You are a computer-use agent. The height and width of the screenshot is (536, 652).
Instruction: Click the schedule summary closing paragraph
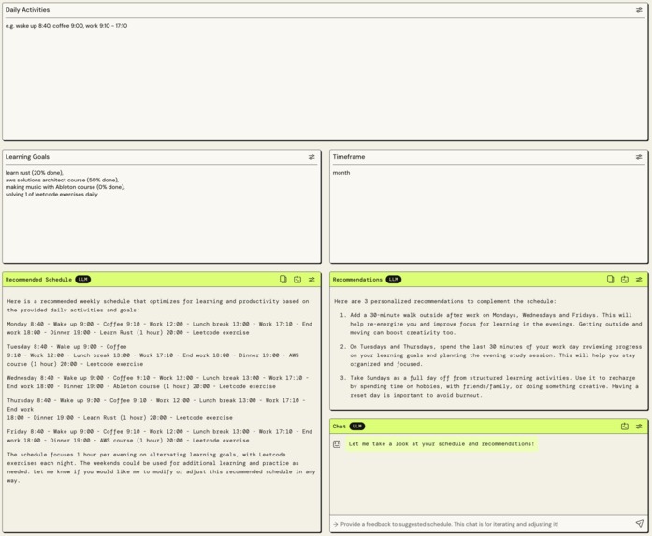(161, 468)
